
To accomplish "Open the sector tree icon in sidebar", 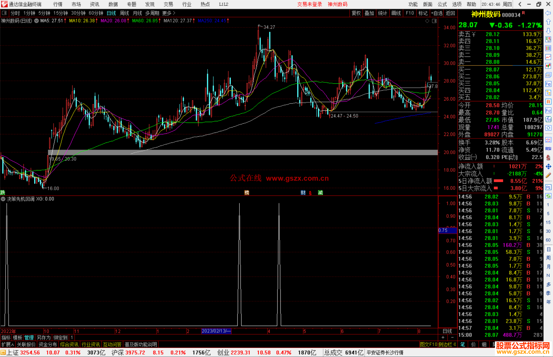I will click(x=548, y=93).
